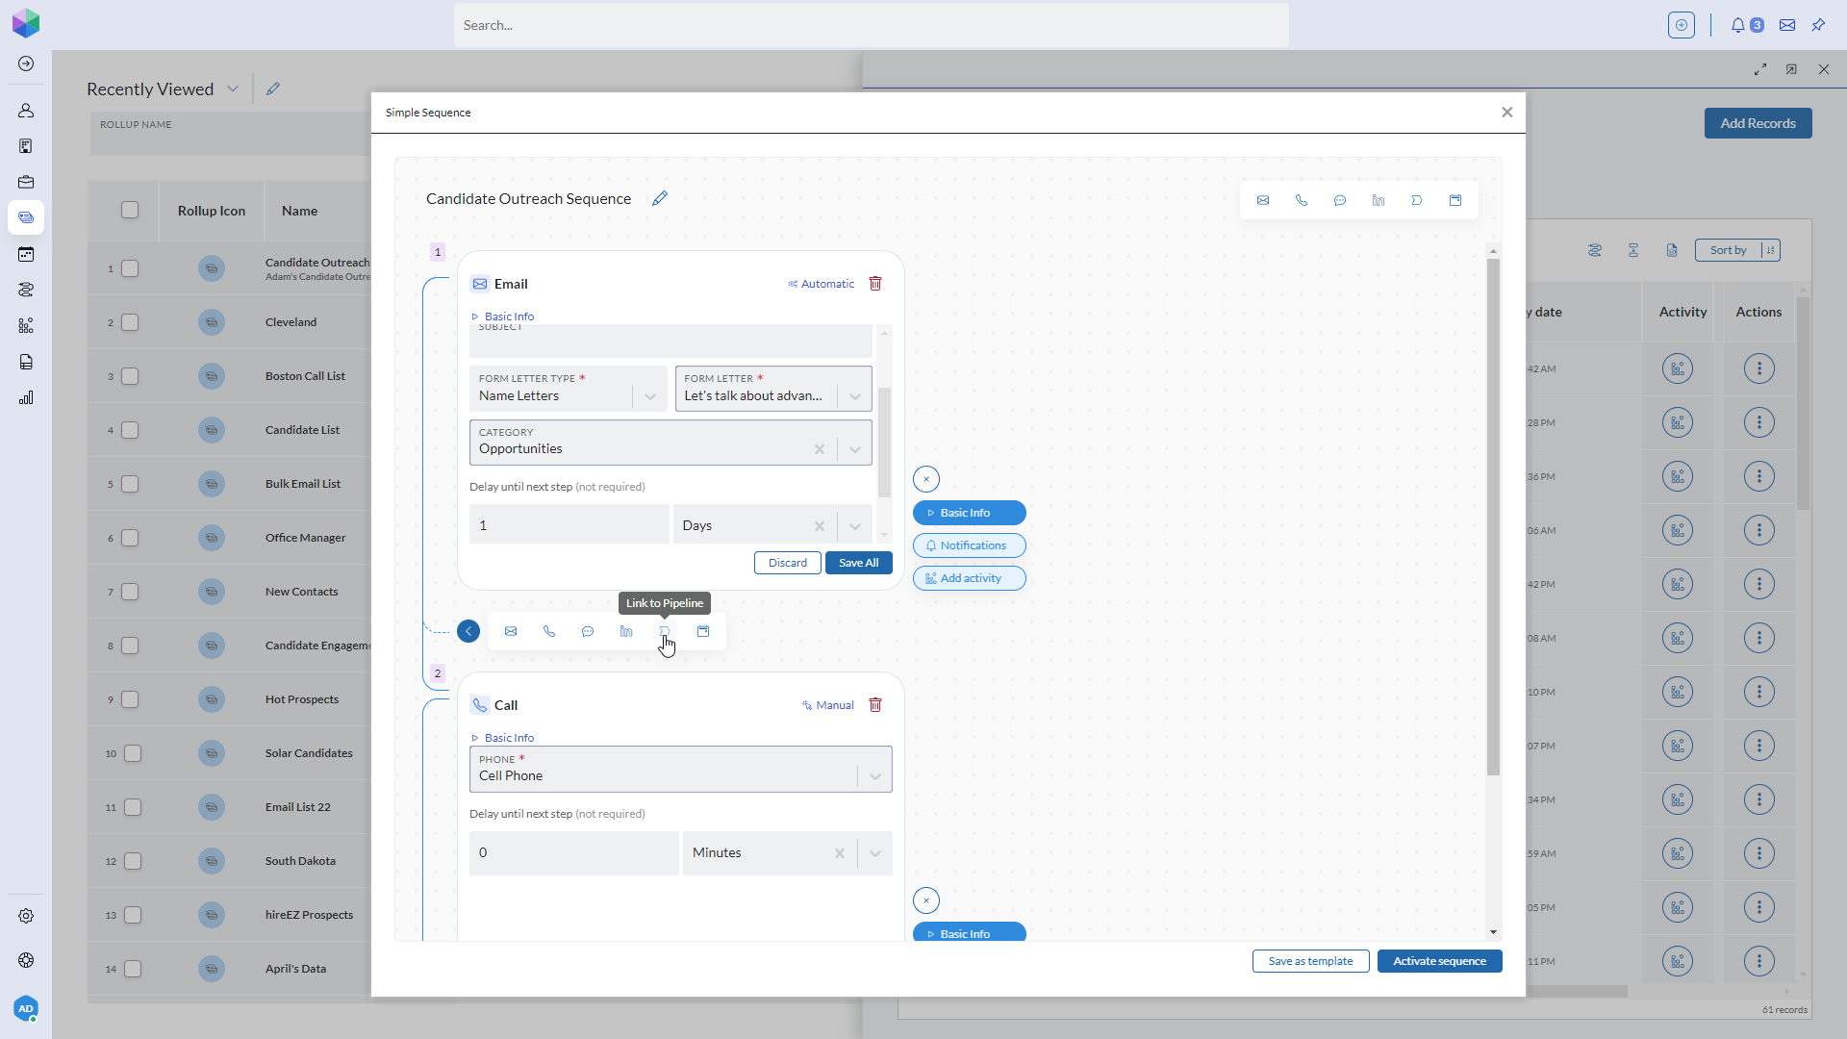Select the phone icon to add a Call step
Image resolution: width=1847 pixels, height=1039 pixels.
(549, 631)
